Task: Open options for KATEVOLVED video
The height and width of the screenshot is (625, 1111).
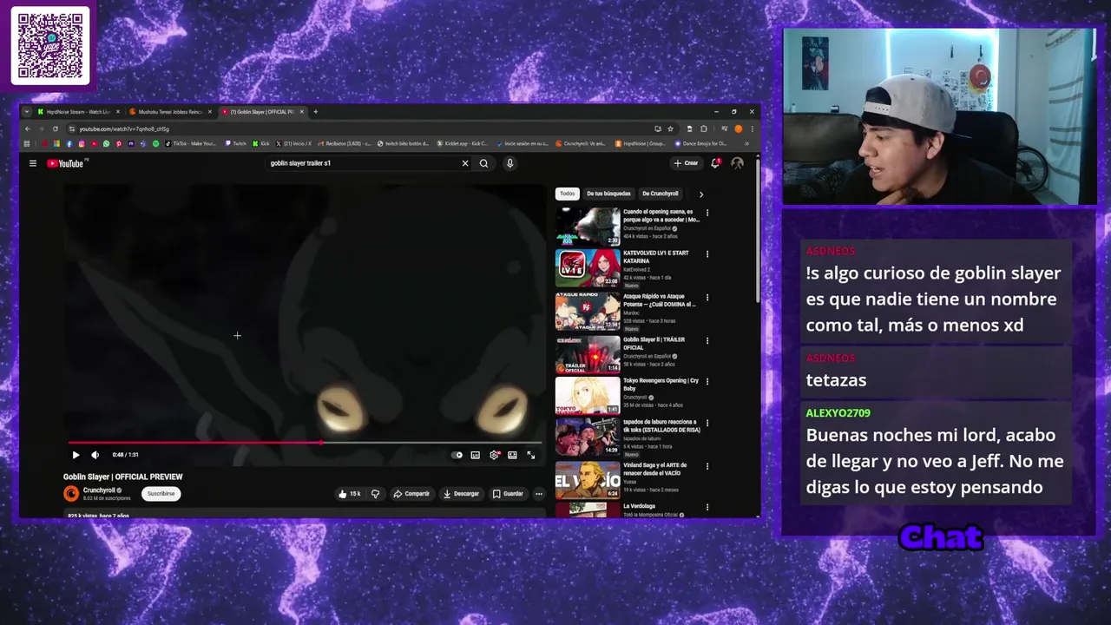Action: coord(707,254)
